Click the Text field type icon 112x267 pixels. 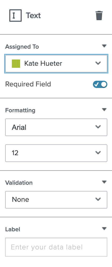click(x=15, y=16)
